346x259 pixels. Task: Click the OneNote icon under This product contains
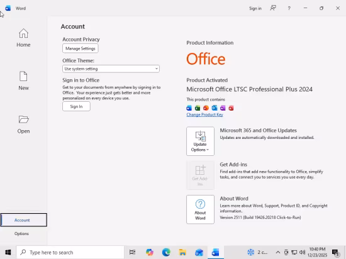[223, 108]
